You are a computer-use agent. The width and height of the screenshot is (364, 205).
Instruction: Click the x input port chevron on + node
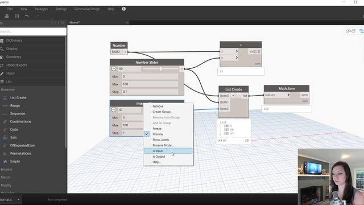[x=237, y=51]
